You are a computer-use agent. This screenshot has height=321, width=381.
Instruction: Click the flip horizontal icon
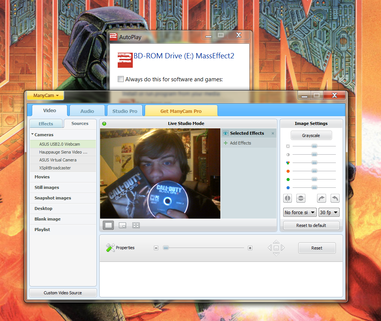pyautogui.click(x=287, y=198)
